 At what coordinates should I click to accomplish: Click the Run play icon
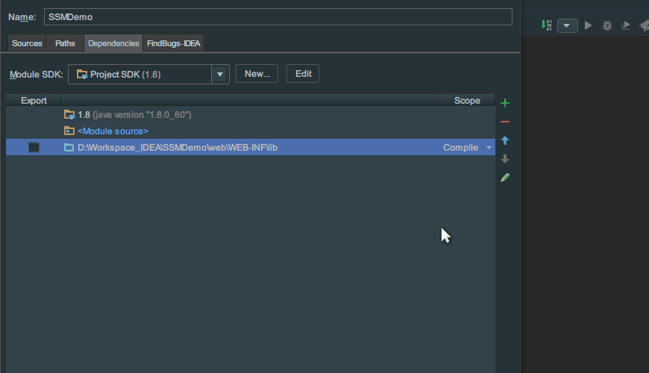tap(588, 25)
